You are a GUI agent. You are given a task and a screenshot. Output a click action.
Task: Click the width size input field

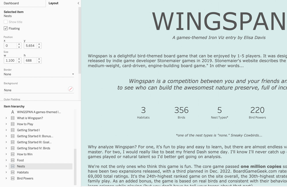pos(10,60)
